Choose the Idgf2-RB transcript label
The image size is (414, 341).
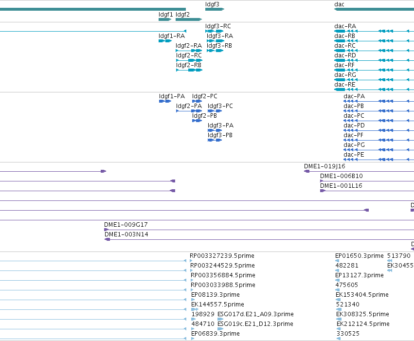(189, 65)
